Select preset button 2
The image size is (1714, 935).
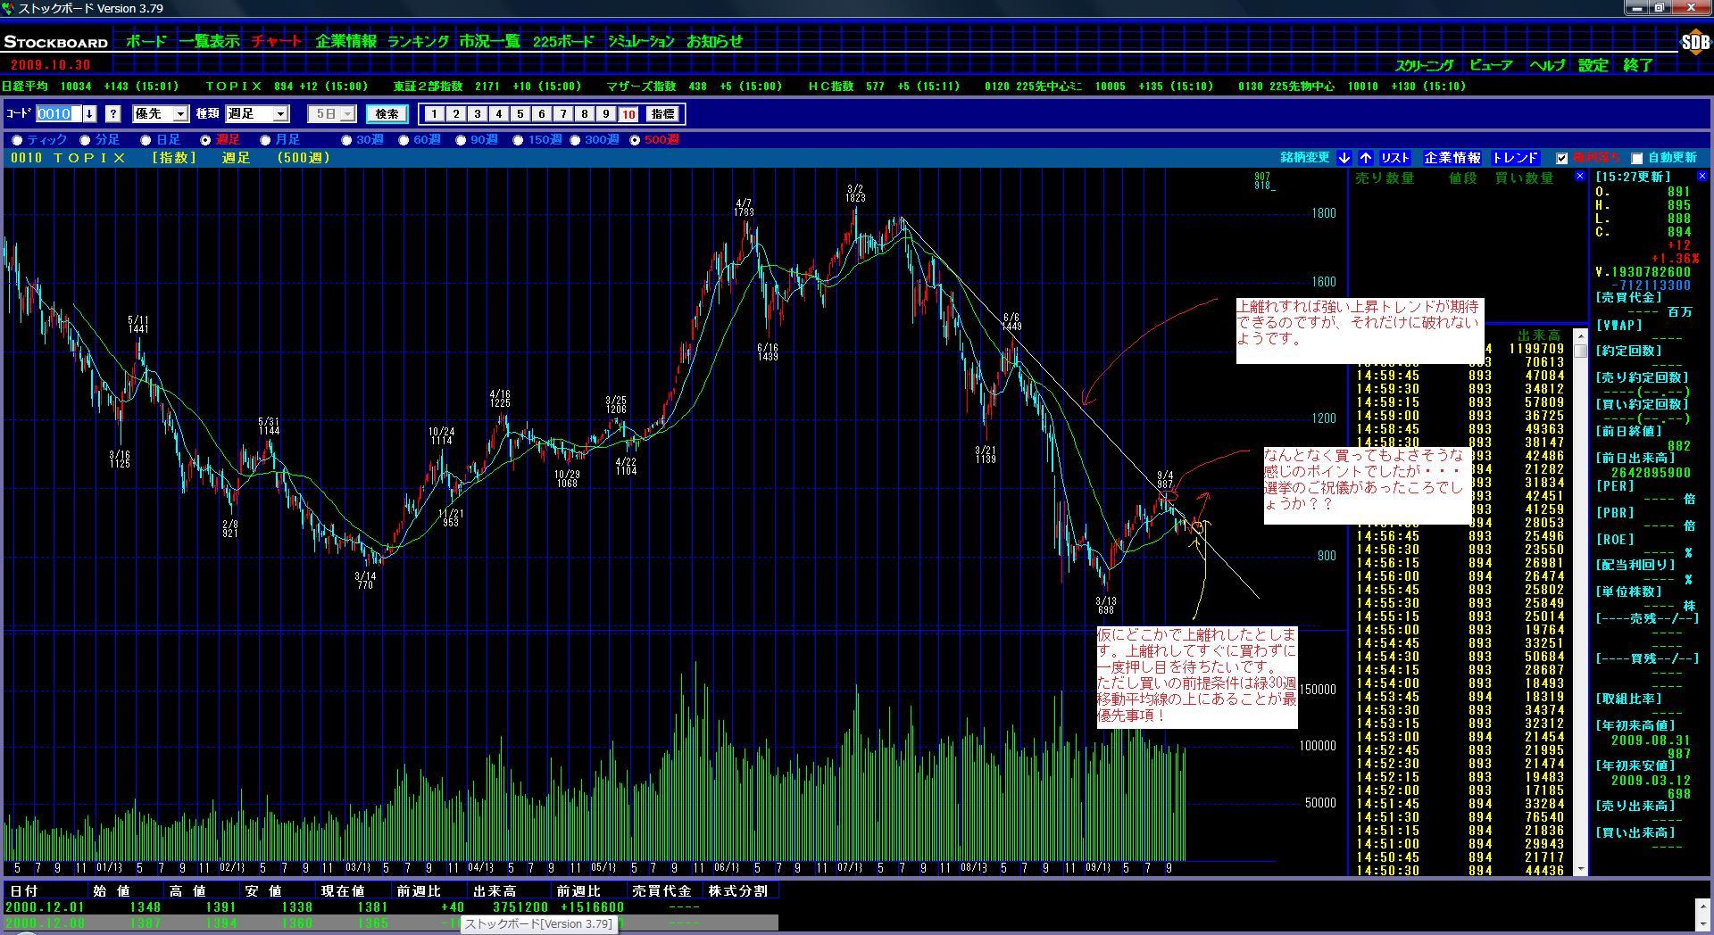coord(455,113)
